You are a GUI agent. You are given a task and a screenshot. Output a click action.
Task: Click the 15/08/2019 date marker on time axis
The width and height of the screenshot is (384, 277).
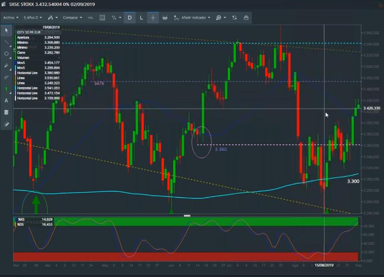[x=324, y=265]
